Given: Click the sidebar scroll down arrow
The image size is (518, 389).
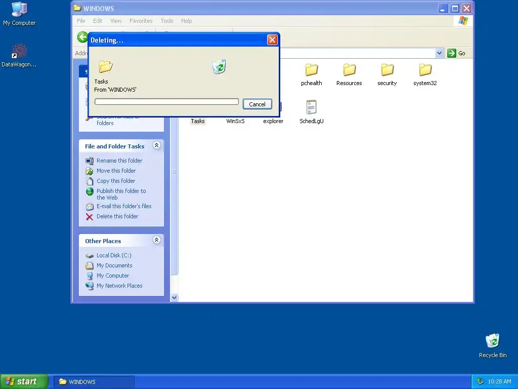Looking at the screenshot, I should coord(174,297).
